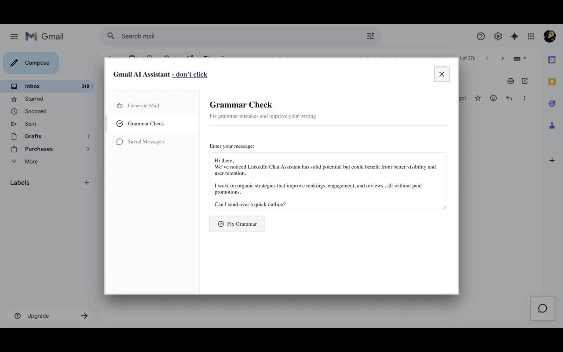Open Google Contacts side panel

coord(552,125)
